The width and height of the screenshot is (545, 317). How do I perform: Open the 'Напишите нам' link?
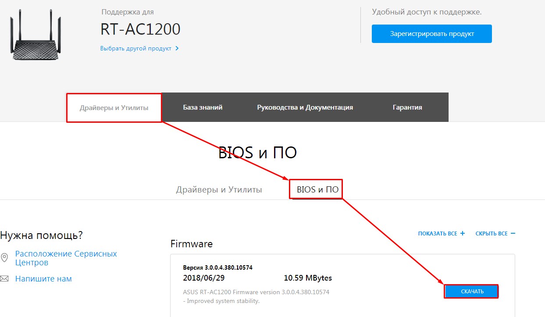click(x=43, y=279)
